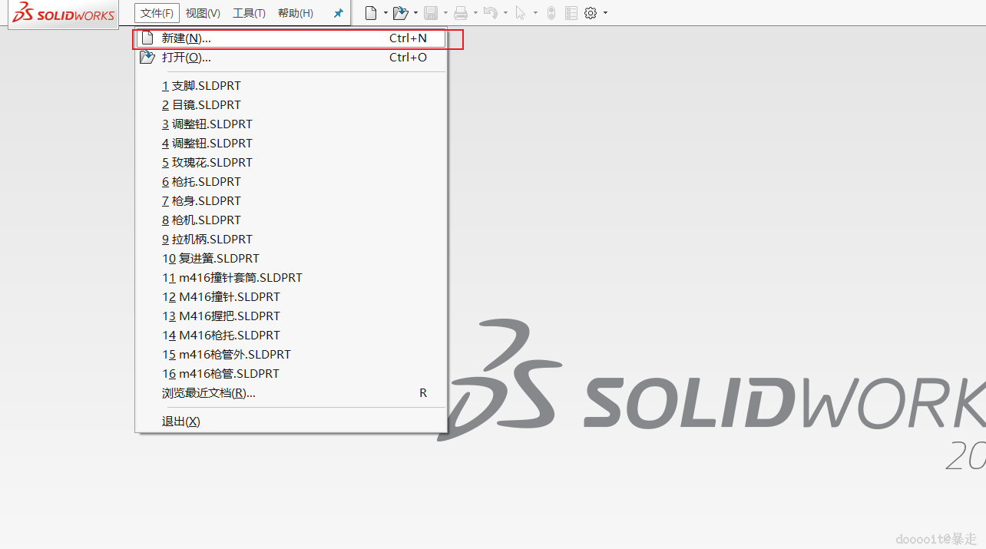This screenshot has height=549, width=986.
Task: Expand the Save dropdown arrow
Action: click(445, 13)
